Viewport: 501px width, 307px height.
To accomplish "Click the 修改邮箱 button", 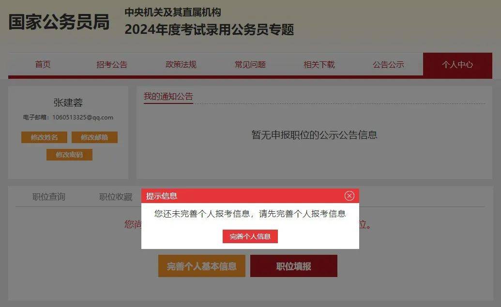I will tap(94, 137).
